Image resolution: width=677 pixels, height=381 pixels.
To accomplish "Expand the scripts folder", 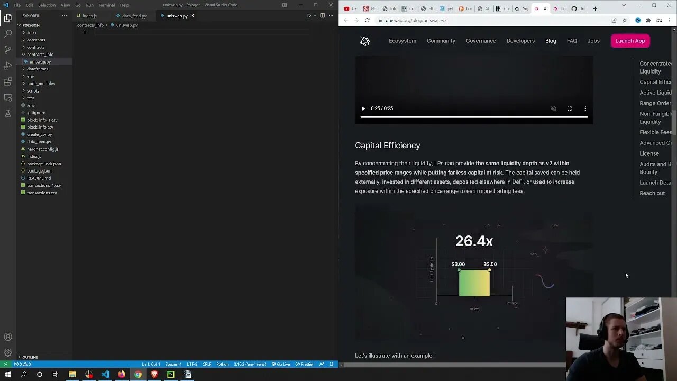I will tap(33, 91).
